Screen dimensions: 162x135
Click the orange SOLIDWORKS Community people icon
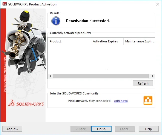[148, 100]
